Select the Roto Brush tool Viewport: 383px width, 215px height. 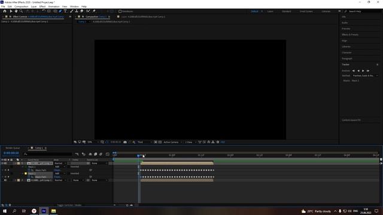tap(88, 11)
